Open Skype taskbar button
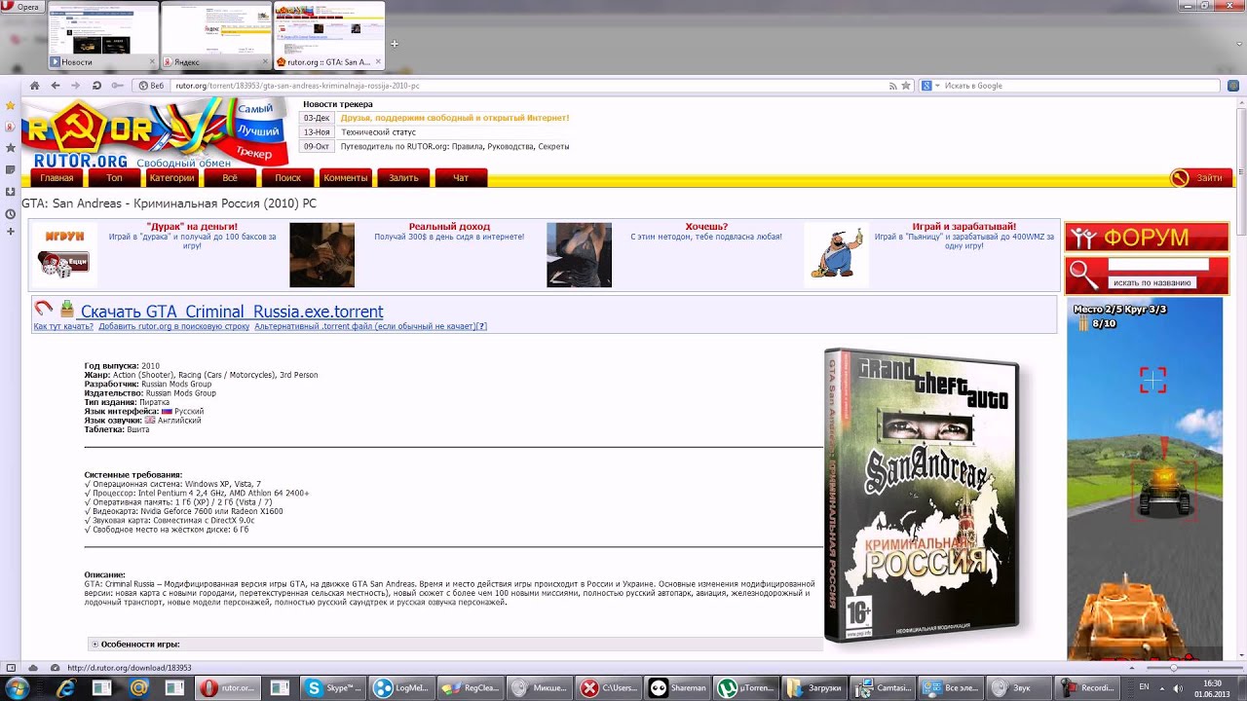Viewport: 1247px width, 701px height. tap(331, 688)
